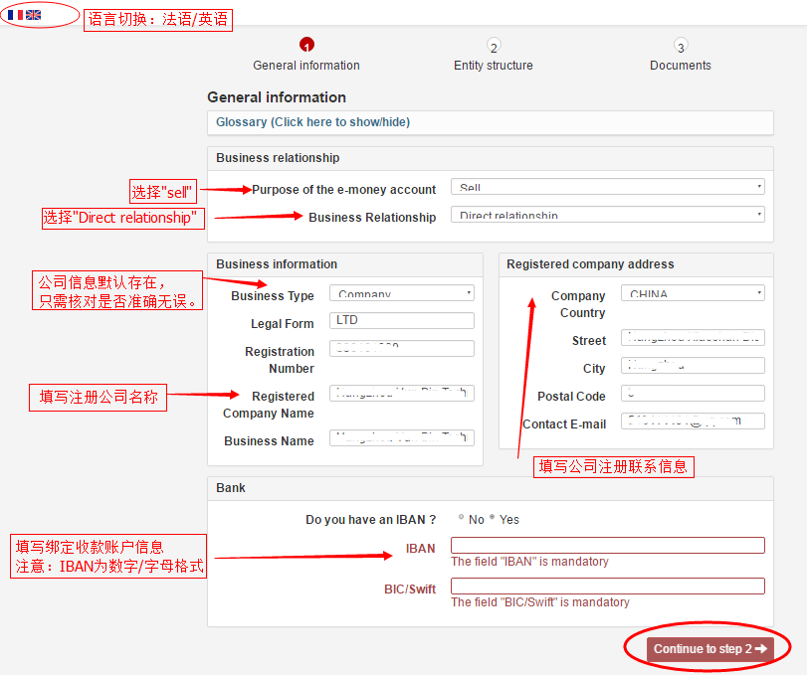Screen dimensions: 807x675
Task: Open the Business Type dropdown
Action: pos(401,292)
